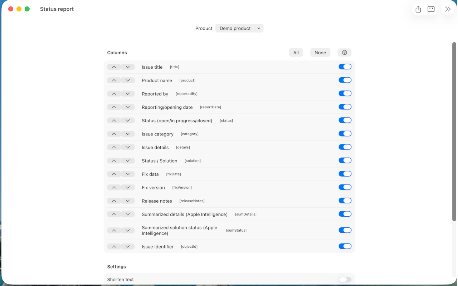Toggle Summarized details (Apple Intelligence) switch
This screenshot has width=458, height=286.
pyautogui.click(x=345, y=214)
